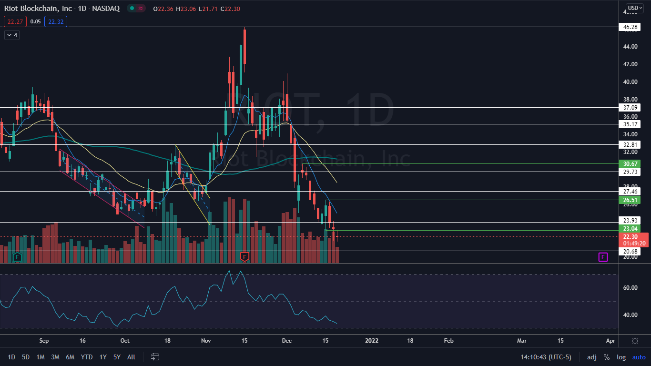Click the red earnings marker near November 15
The height and width of the screenshot is (366, 651).
244,257
